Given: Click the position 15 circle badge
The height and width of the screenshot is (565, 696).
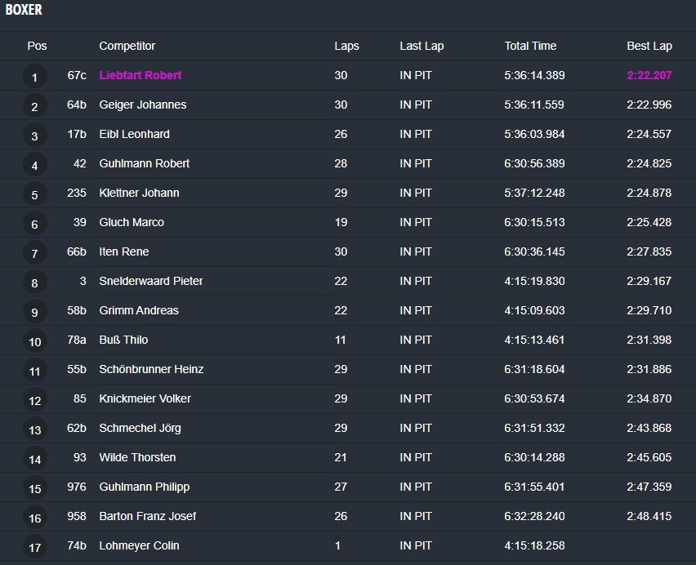Looking at the screenshot, I should pyautogui.click(x=34, y=489).
